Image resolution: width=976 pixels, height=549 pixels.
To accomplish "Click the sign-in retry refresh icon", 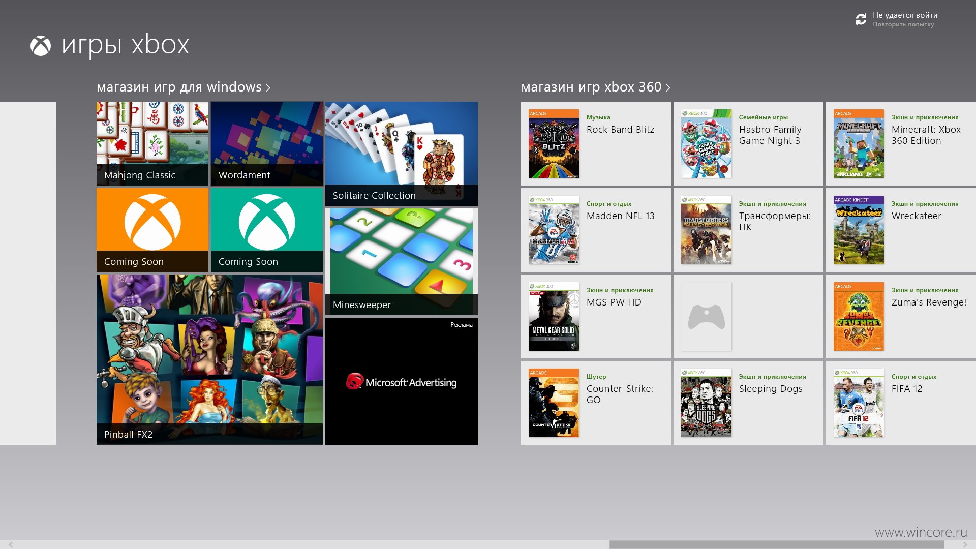I will 861,19.
